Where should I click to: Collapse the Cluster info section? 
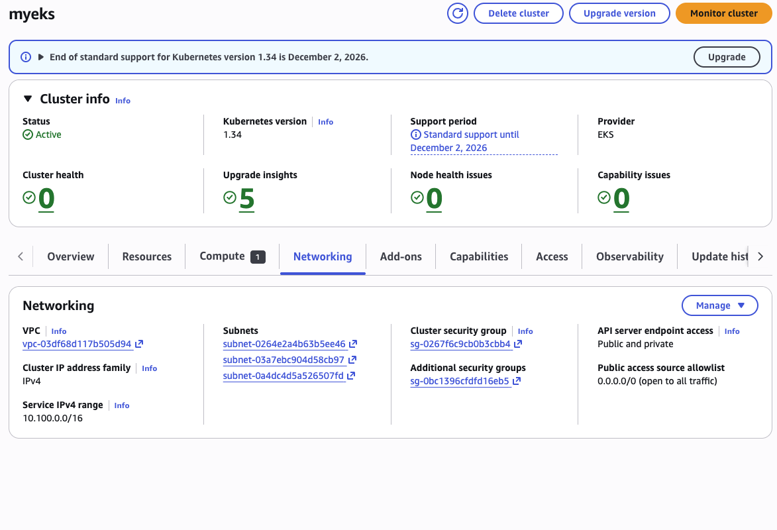pyautogui.click(x=28, y=99)
